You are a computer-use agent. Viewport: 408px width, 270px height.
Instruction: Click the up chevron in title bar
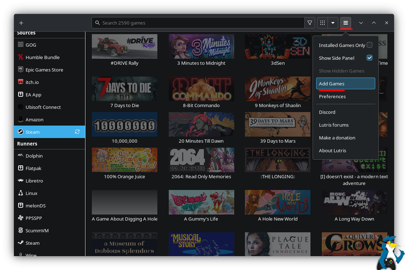(374, 23)
